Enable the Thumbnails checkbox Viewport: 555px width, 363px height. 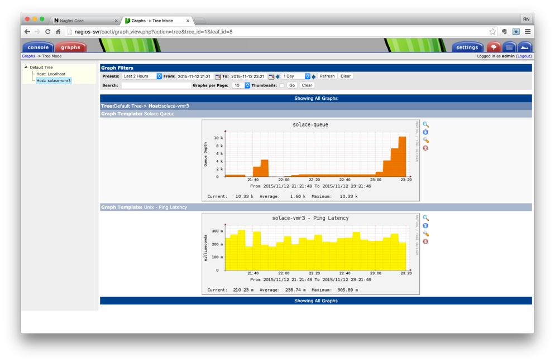pyautogui.click(x=282, y=85)
